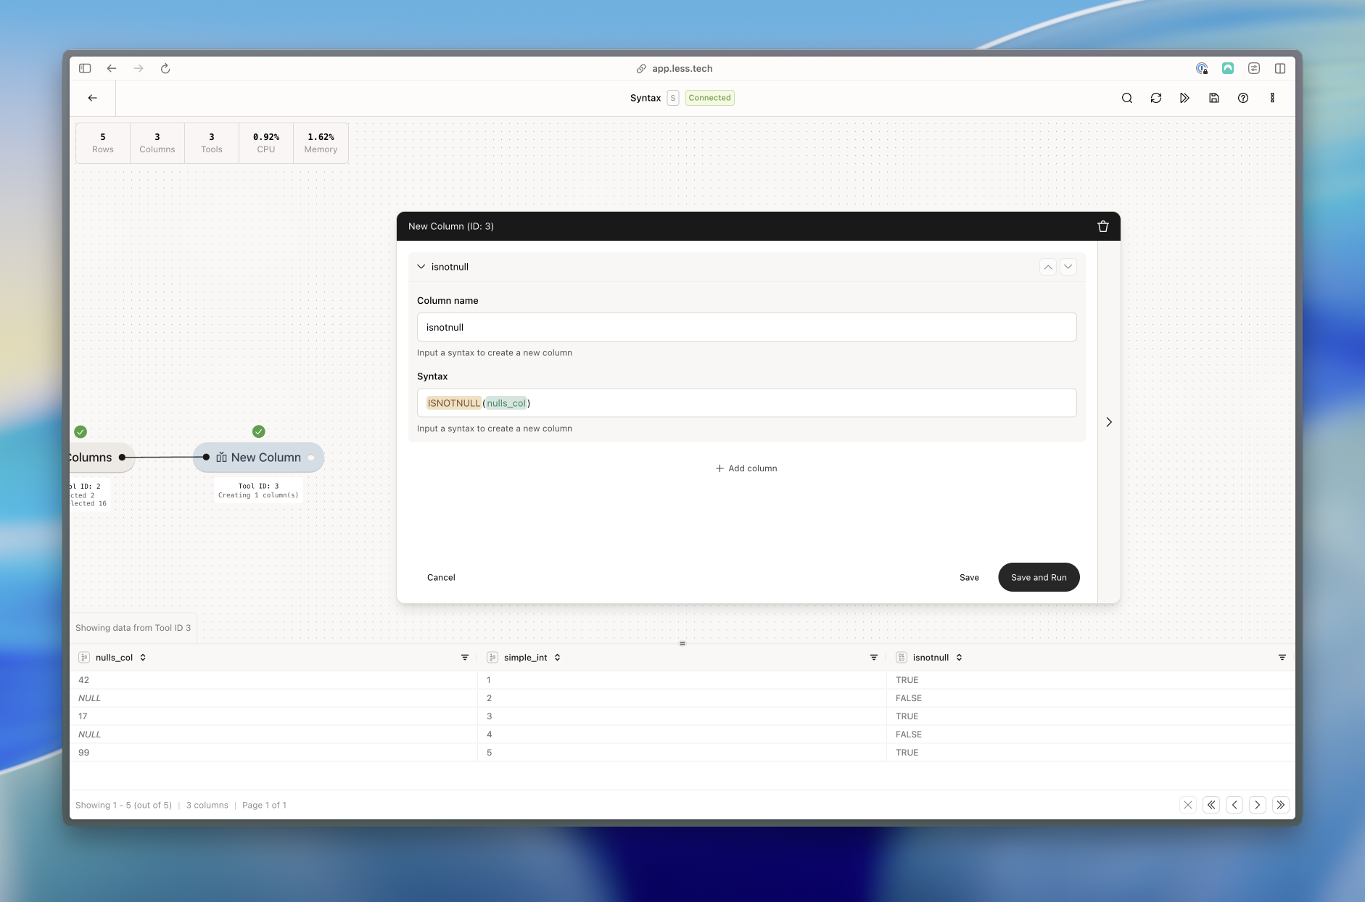Run the workflow with the play icon
Image resolution: width=1365 pixels, height=902 pixels.
click(1185, 98)
